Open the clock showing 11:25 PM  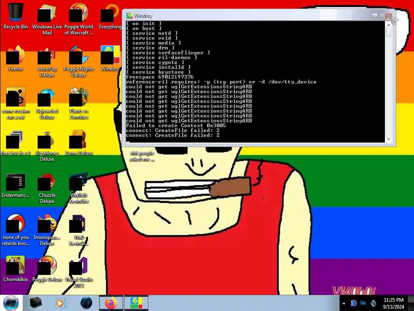tap(393, 303)
